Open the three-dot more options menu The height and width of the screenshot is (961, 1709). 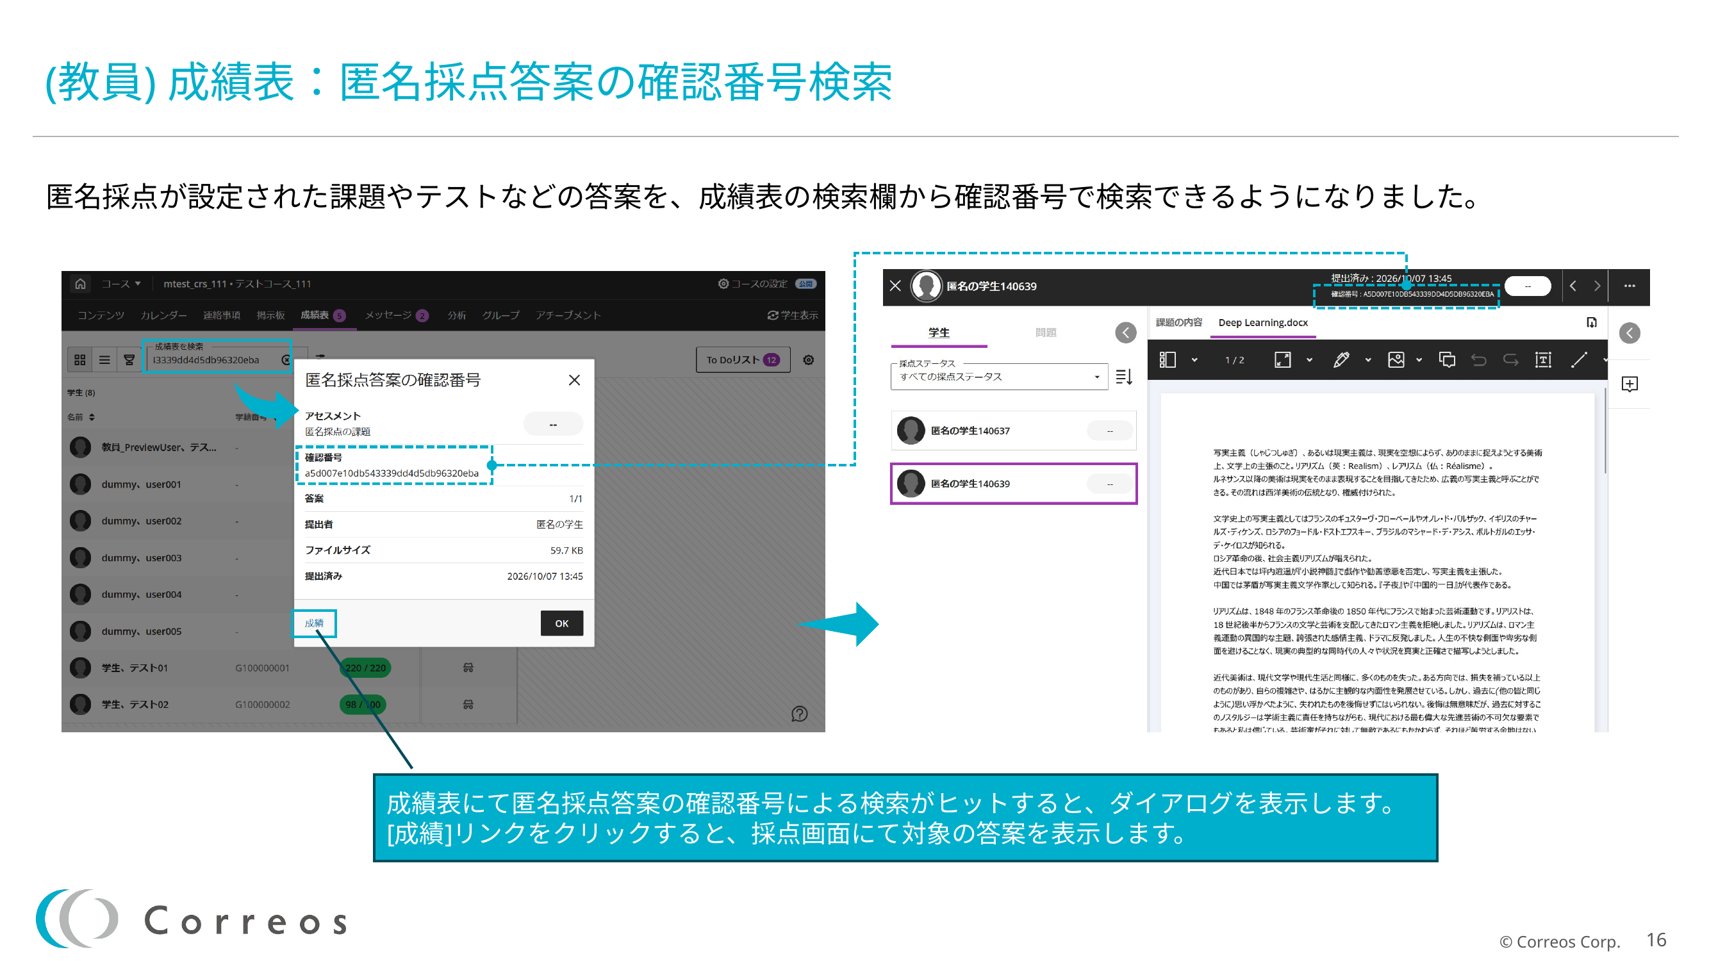click(1630, 286)
